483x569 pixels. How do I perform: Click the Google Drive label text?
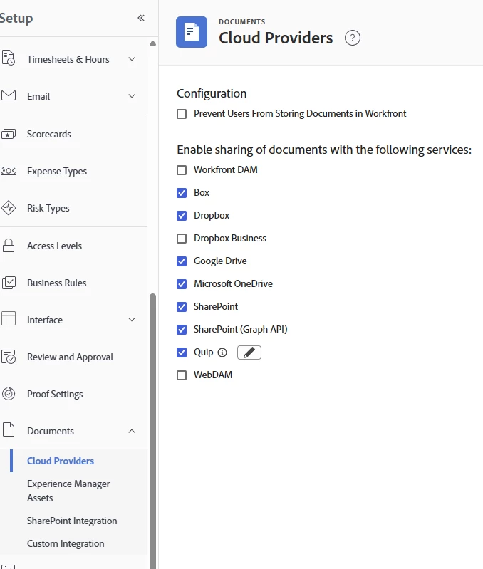[x=220, y=261]
